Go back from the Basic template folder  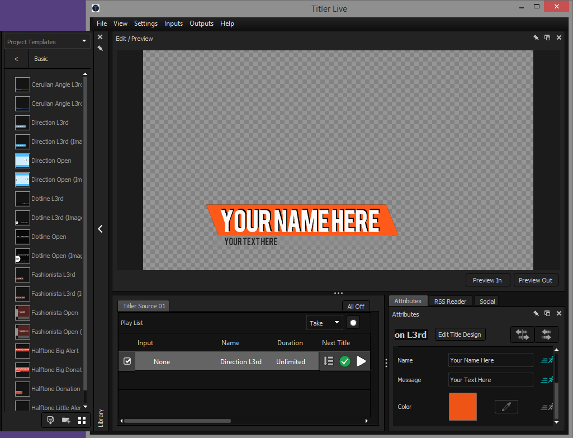pos(16,59)
